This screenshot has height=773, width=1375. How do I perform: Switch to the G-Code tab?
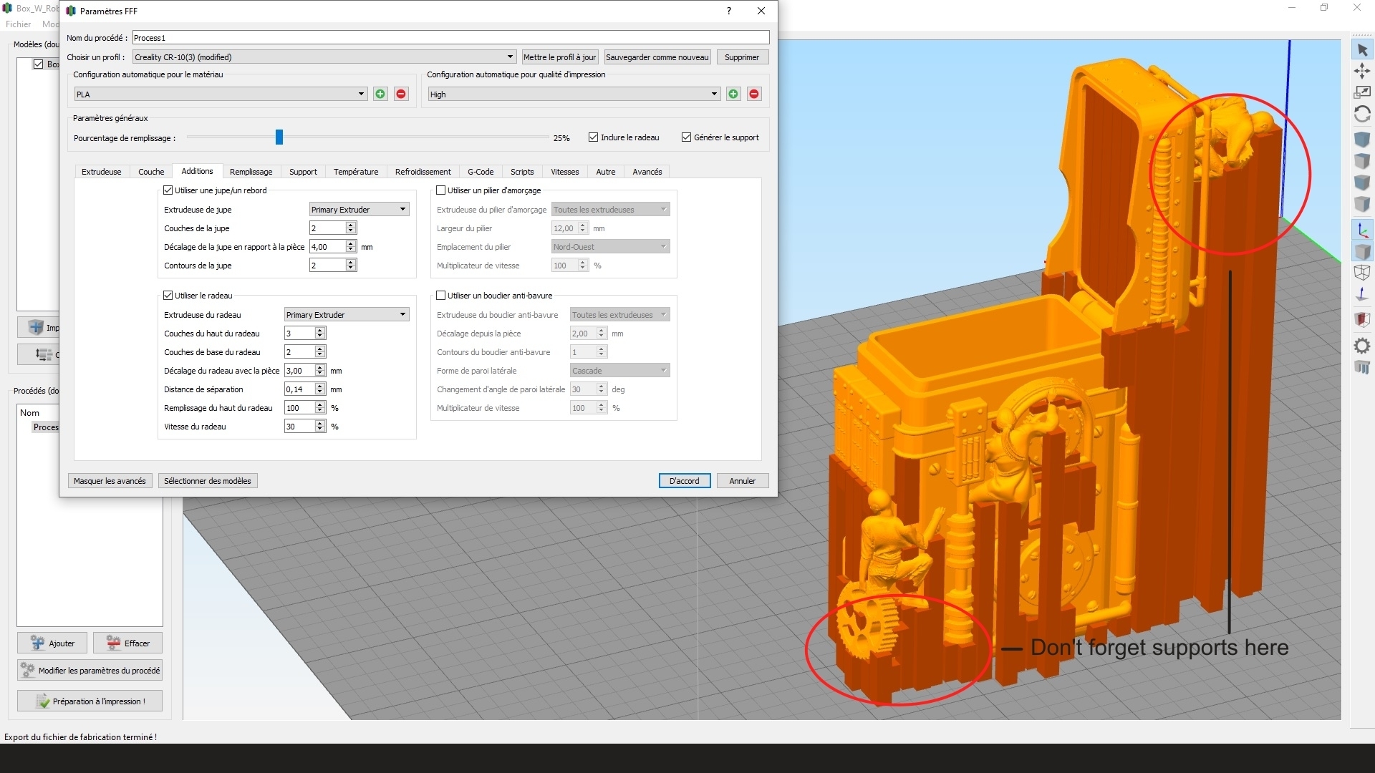click(481, 172)
